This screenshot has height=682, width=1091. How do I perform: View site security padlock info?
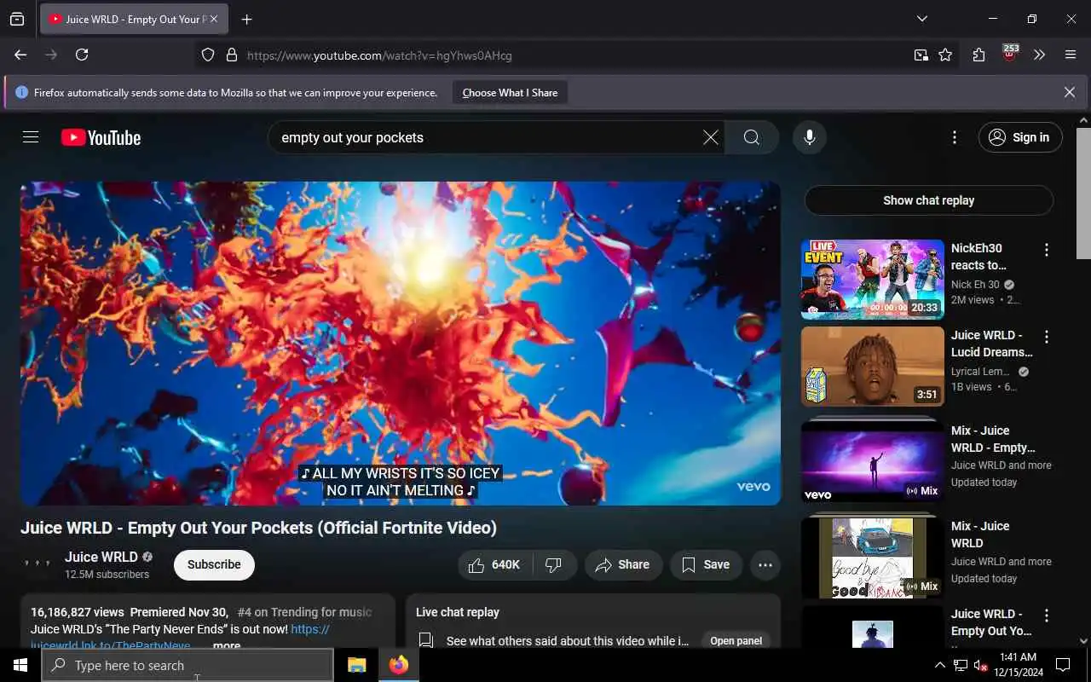point(231,55)
